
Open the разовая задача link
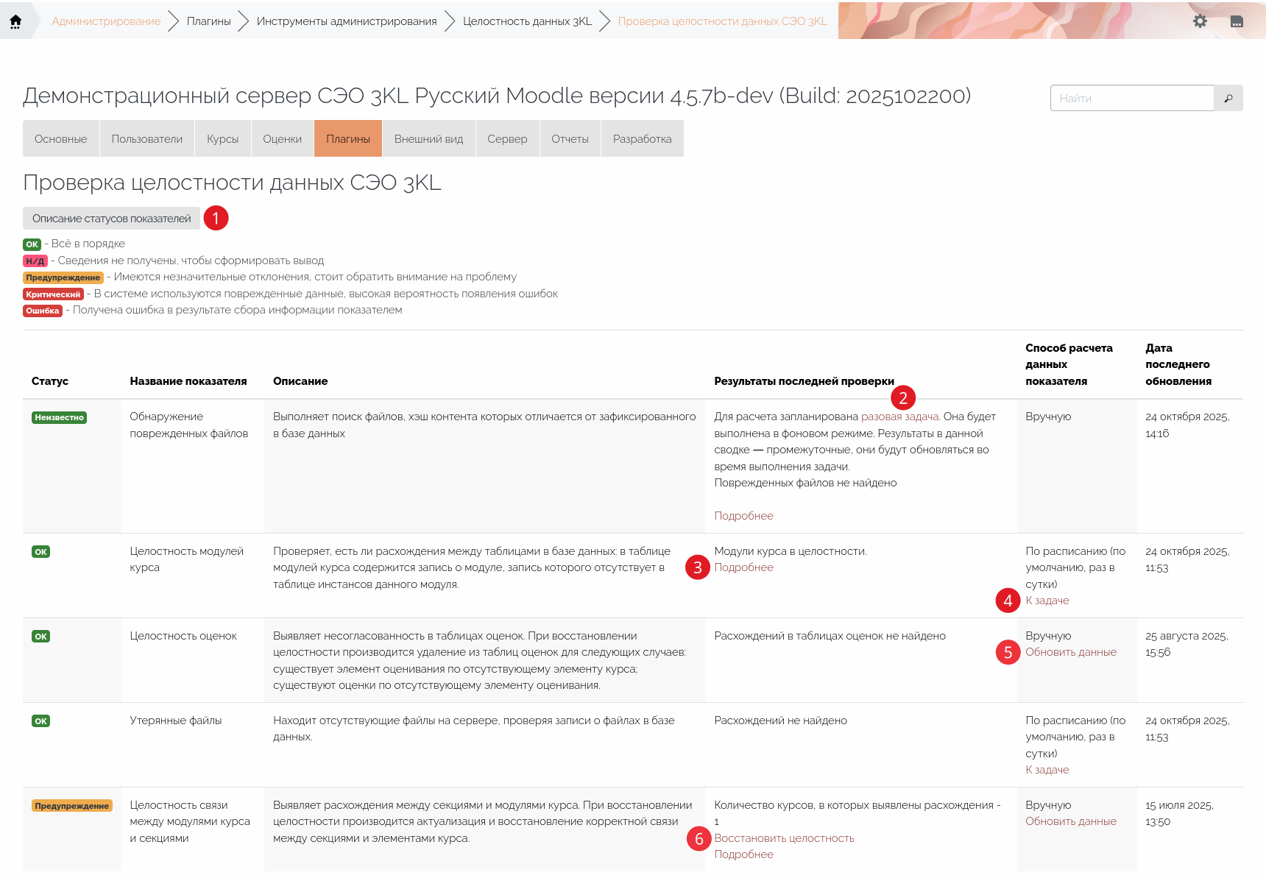[x=899, y=417]
